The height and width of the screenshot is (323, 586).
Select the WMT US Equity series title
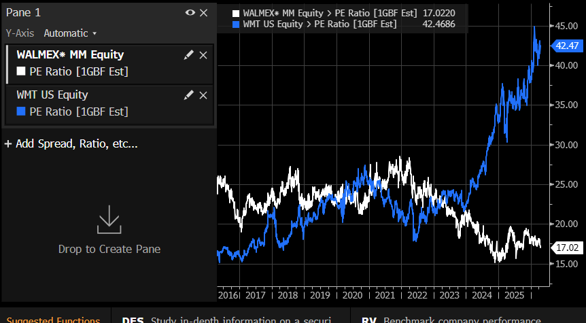[52, 95]
